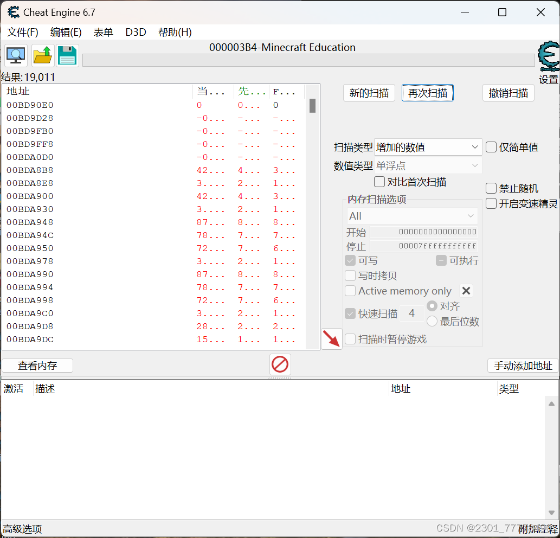Open the 帮助(H) menu
560x538 pixels.
tap(175, 33)
